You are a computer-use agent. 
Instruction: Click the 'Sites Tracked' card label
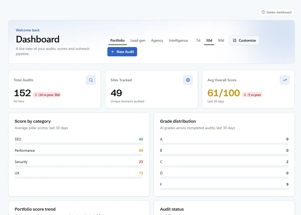[x=121, y=80]
